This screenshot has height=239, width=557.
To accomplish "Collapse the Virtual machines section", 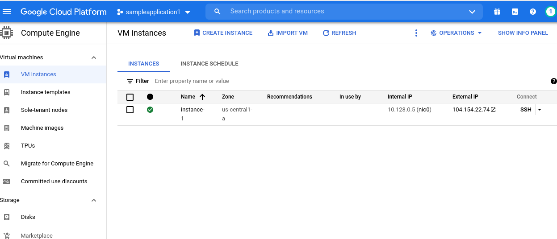I will point(94,58).
